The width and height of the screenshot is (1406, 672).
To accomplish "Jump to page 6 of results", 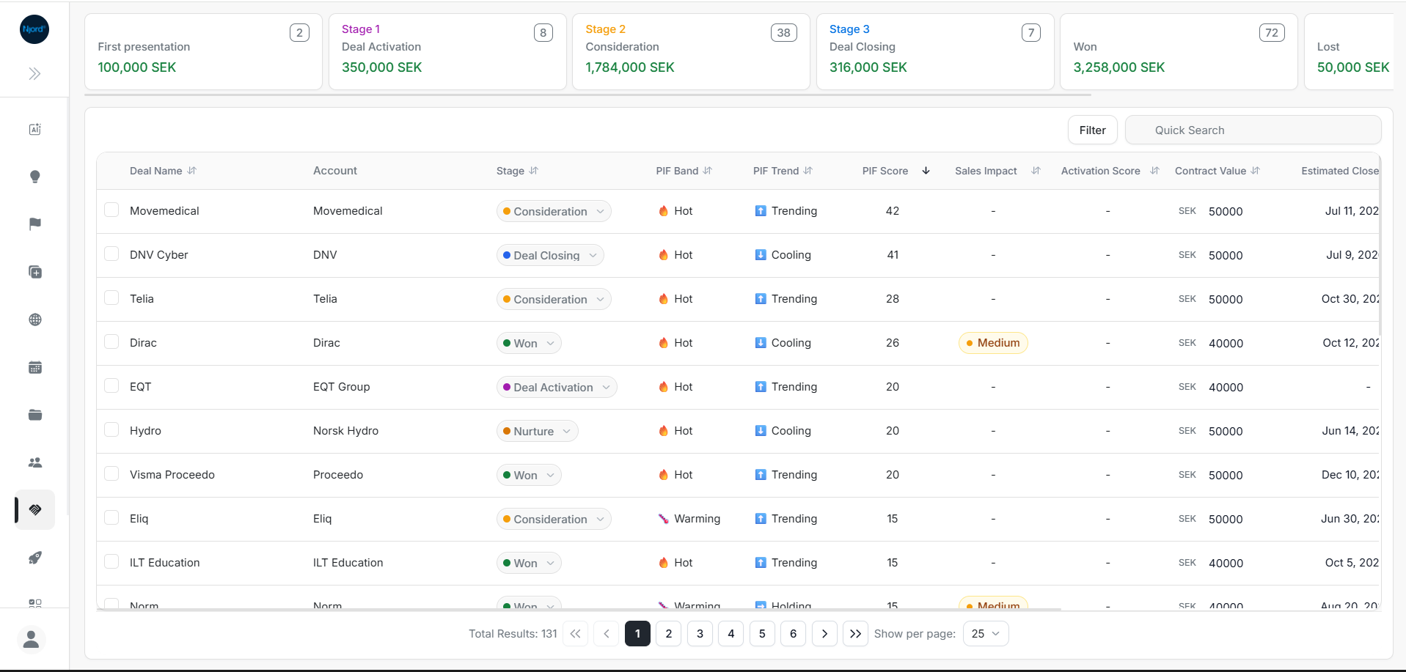I will [793, 634].
